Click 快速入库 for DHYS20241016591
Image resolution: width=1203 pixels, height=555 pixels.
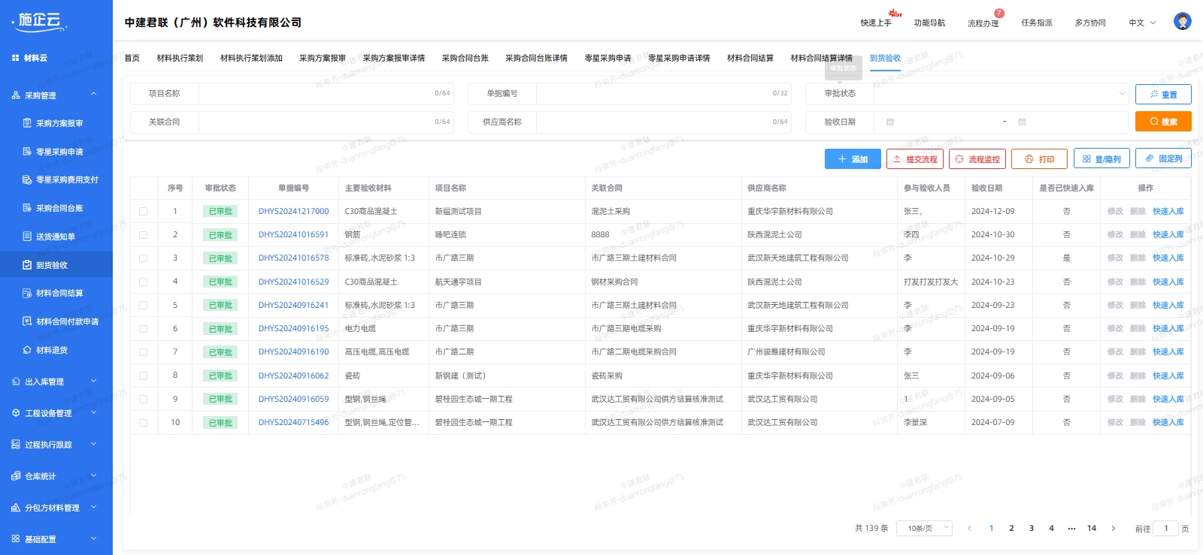[x=1168, y=235]
